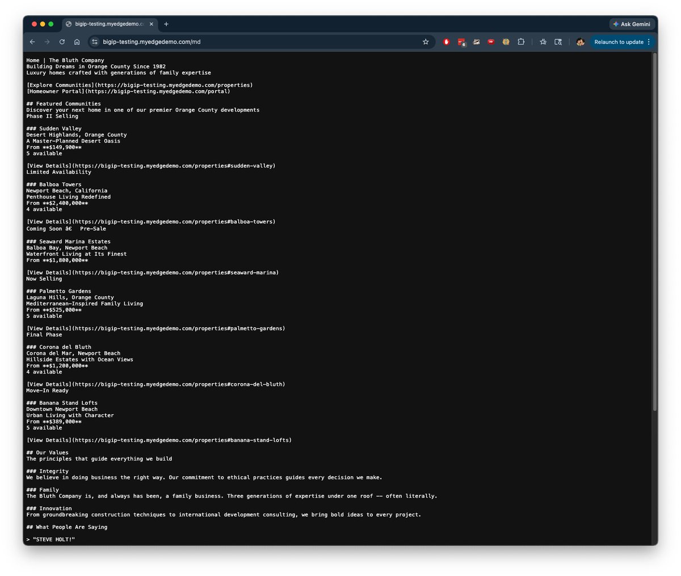Click the '## Our Values' heading
This screenshot has width=681, height=576.
(x=47, y=453)
